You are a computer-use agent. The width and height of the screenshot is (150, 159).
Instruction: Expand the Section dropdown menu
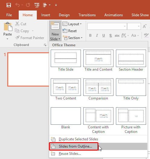coord(72,38)
